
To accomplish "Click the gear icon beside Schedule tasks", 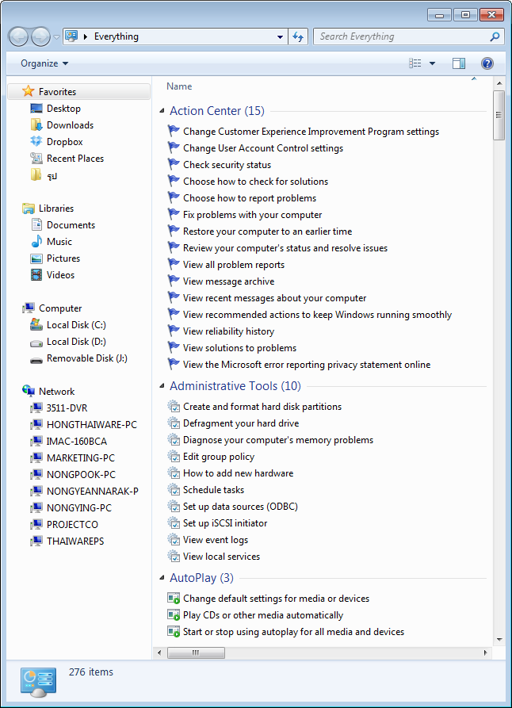I will [x=174, y=489].
